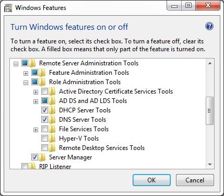Close the Windows Features dialog
Image resolution: width=224 pixels, height=196 pixels.
coord(208,6)
